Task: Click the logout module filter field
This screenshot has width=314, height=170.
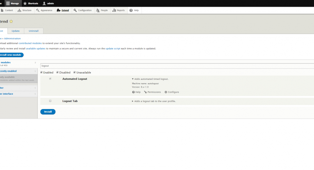Action: [x=177, y=66]
